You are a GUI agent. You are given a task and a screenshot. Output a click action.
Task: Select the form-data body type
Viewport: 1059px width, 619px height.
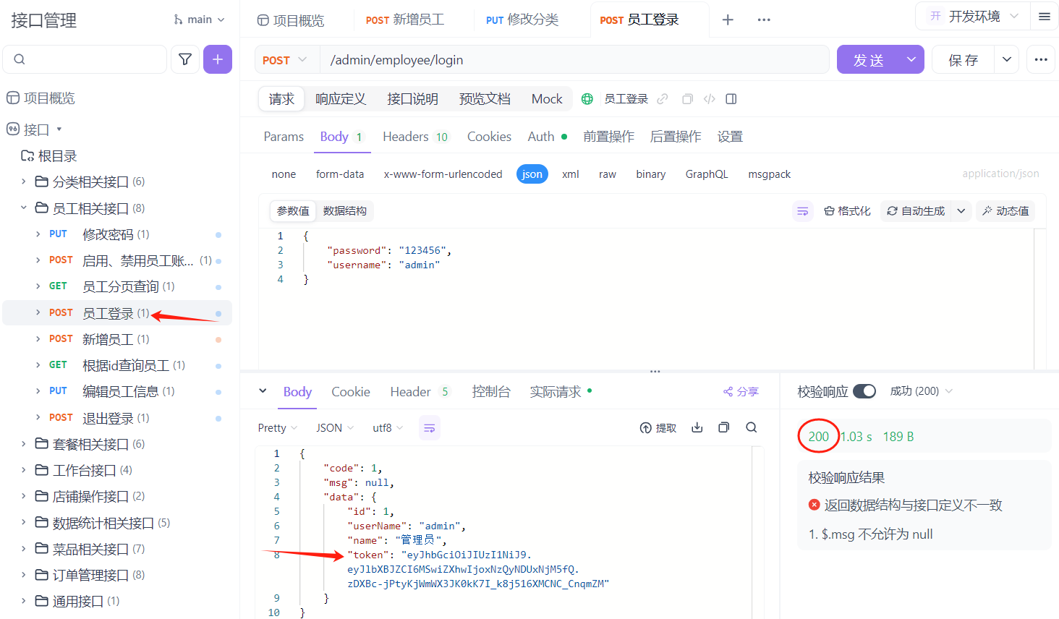(x=340, y=174)
